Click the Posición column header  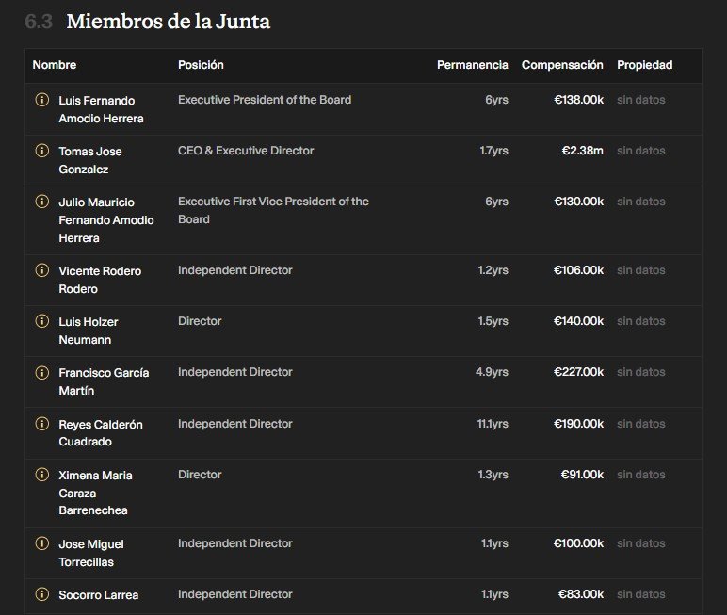[201, 65]
